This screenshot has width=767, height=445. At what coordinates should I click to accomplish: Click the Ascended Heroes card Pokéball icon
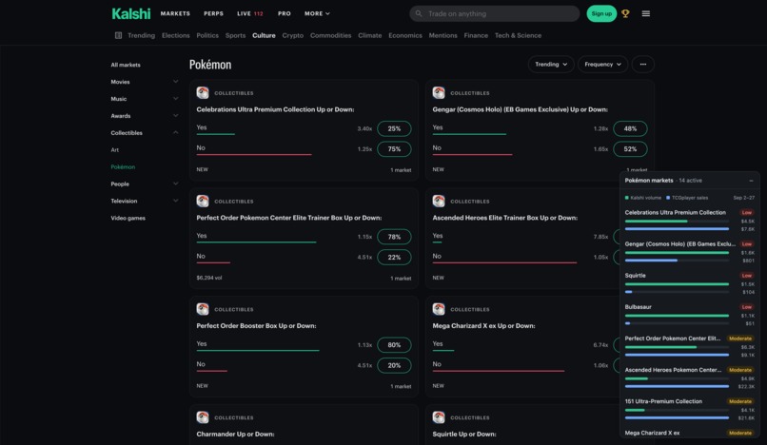[439, 201]
